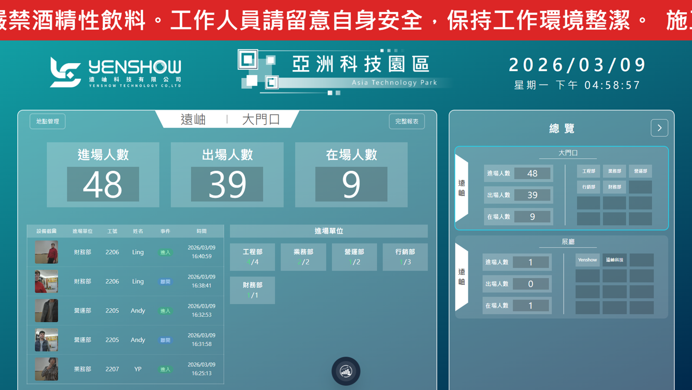Image resolution: width=692 pixels, height=390 pixels.
Task: Click 行銷部 tile in 大門口 overview
Action: tap(589, 187)
